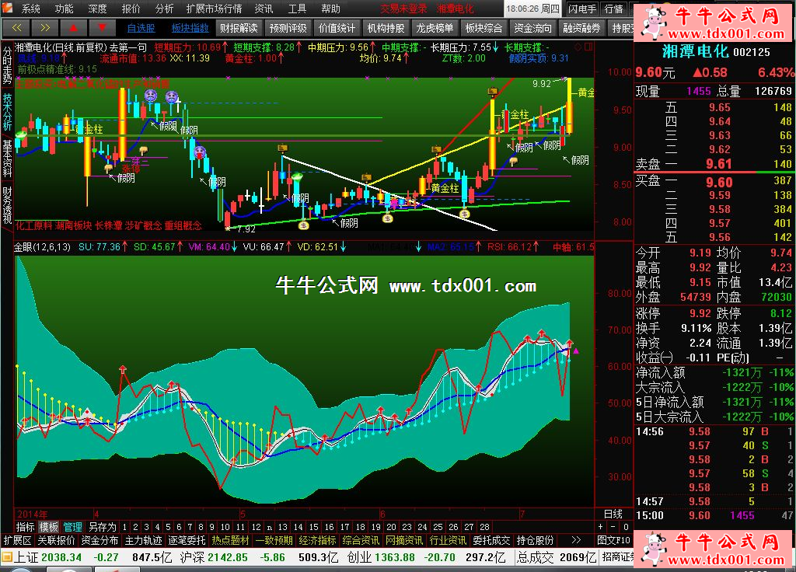Open the 一致预期 tab
796x572 pixels.
[x=274, y=540]
